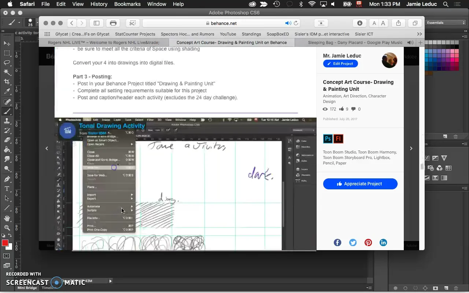Click the behance.net address bar
This screenshot has height=293, width=469.
221,23
